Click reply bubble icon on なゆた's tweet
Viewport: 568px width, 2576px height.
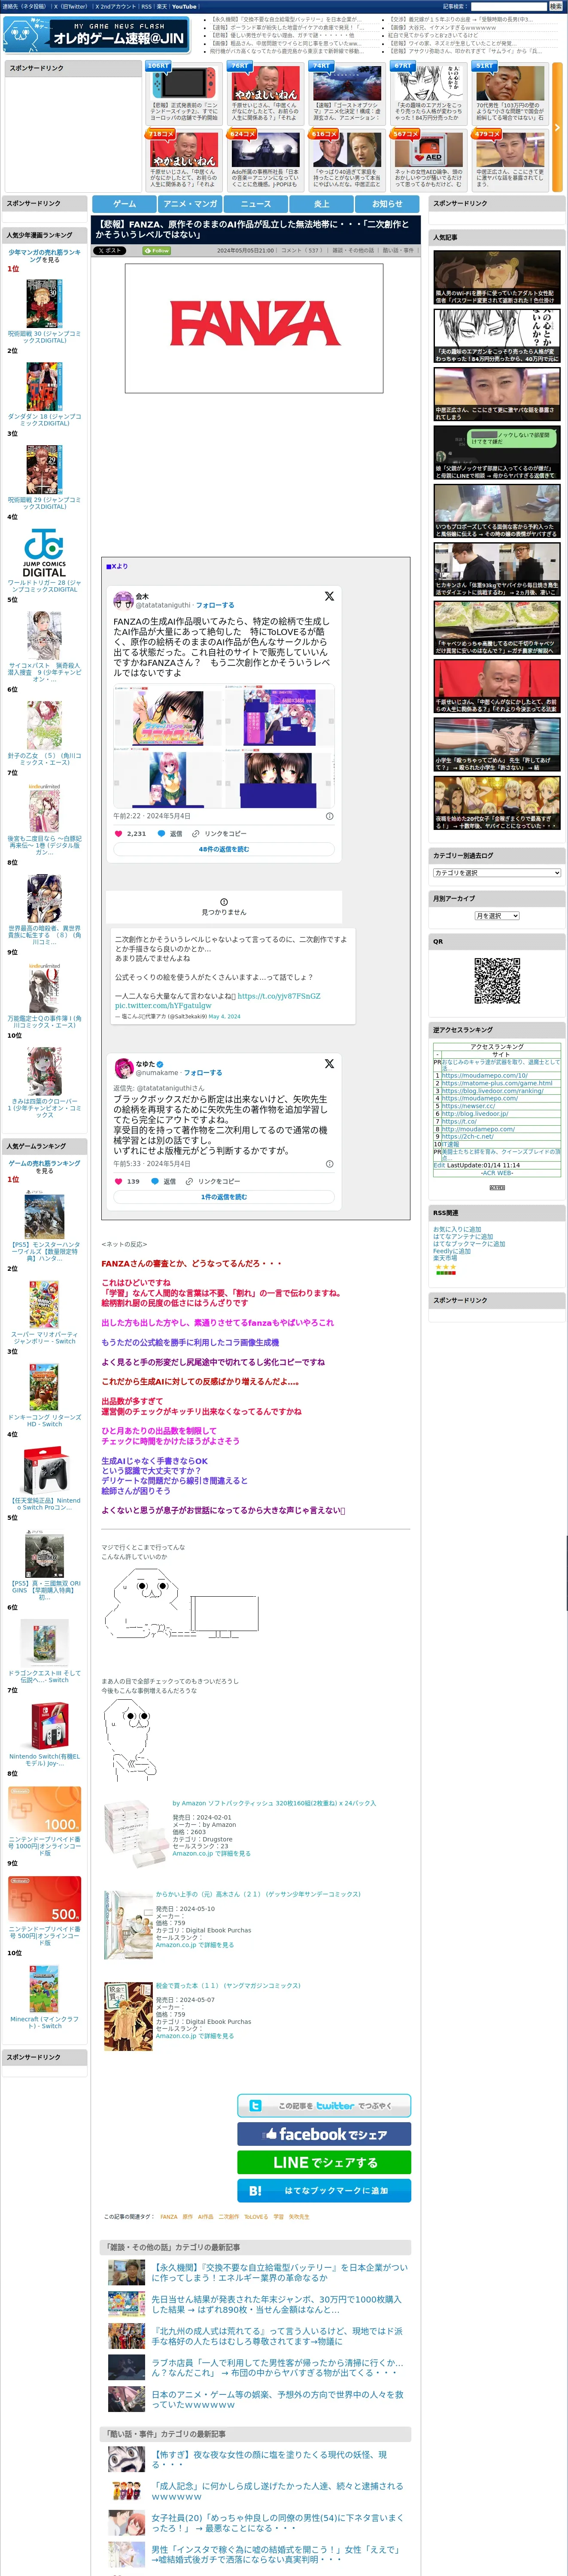coord(154,1181)
